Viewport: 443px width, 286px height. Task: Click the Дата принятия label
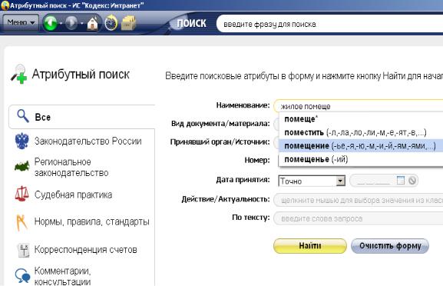(x=243, y=180)
